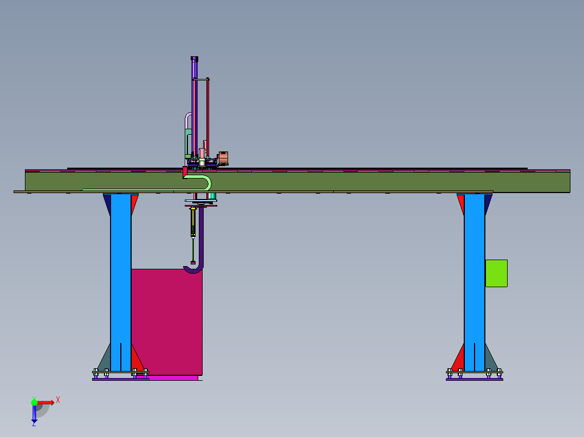Screen dimensions: 584x437
Task: Select the right blue support column
Action: [475, 283]
